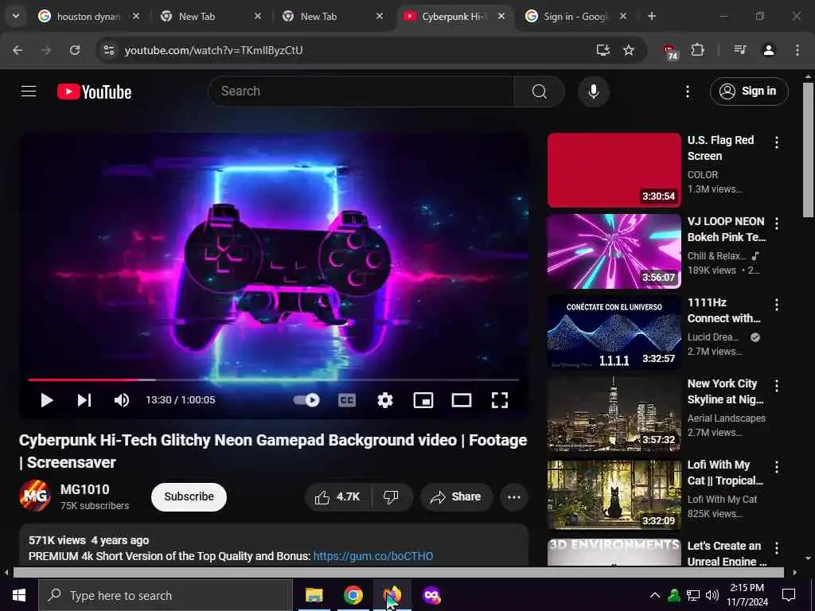Screen dimensions: 815x611
Task: Open Lofi With My Cat video title
Action: click(725, 473)
